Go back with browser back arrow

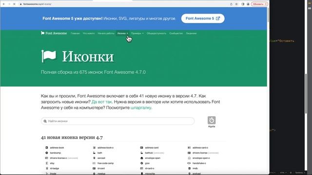[4, 4]
